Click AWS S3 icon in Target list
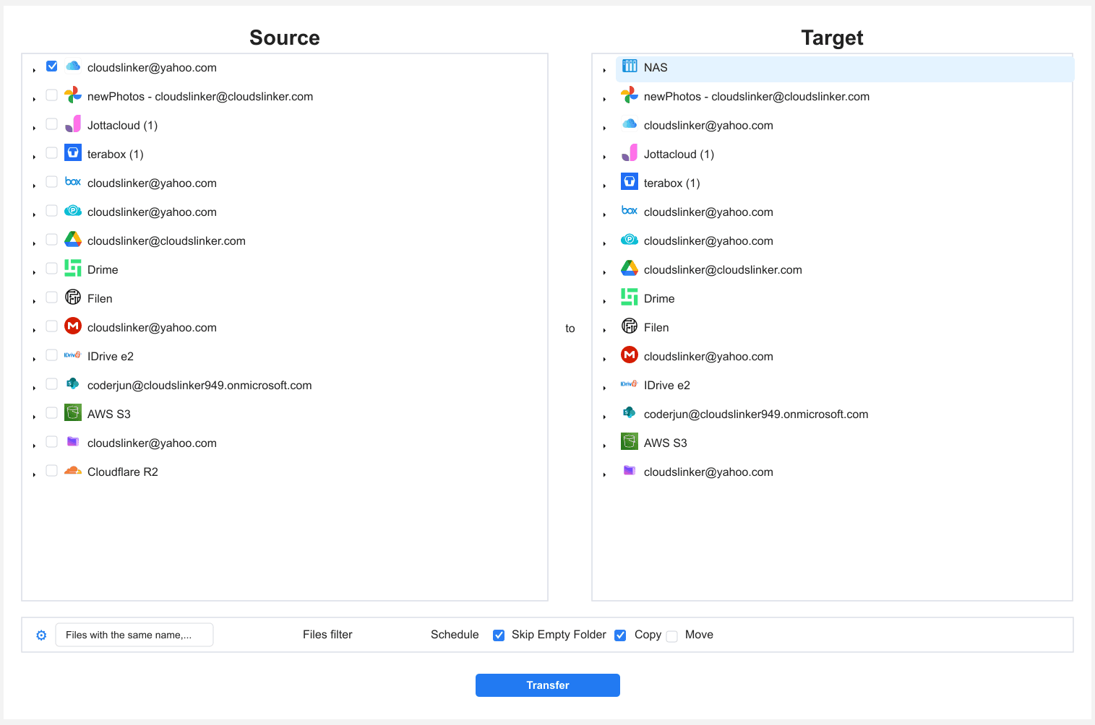The image size is (1095, 725). pyautogui.click(x=630, y=441)
